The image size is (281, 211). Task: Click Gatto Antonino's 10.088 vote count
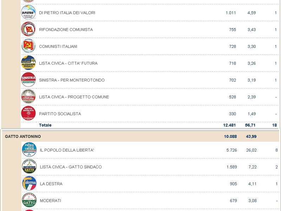(229, 136)
